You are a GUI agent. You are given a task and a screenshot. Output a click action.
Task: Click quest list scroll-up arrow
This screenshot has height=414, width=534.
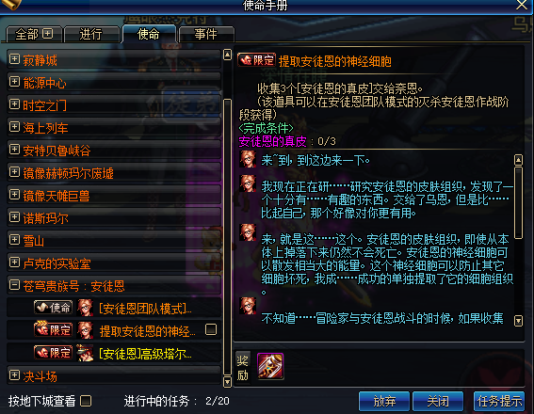click(227, 55)
